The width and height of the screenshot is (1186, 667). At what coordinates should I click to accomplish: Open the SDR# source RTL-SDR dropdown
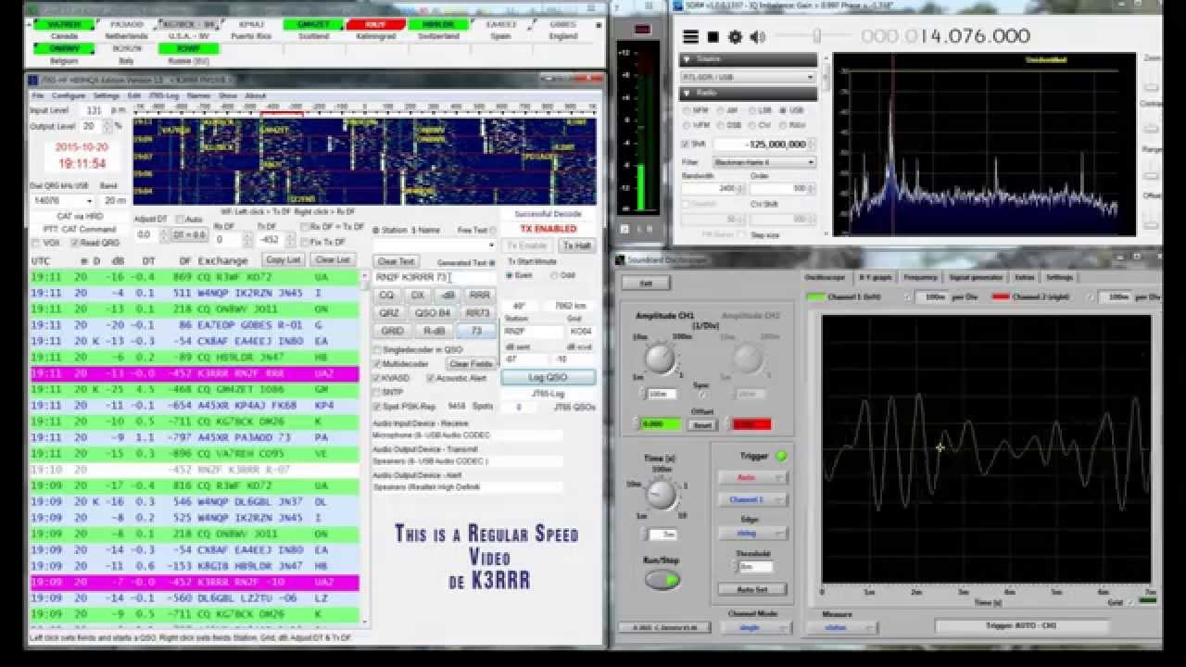click(747, 77)
